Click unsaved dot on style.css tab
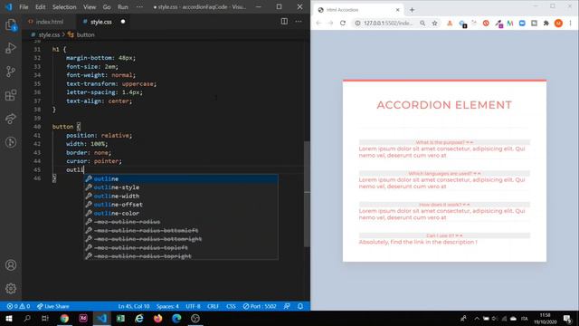Image resolution: width=579 pixels, height=326 pixels. coord(123,22)
